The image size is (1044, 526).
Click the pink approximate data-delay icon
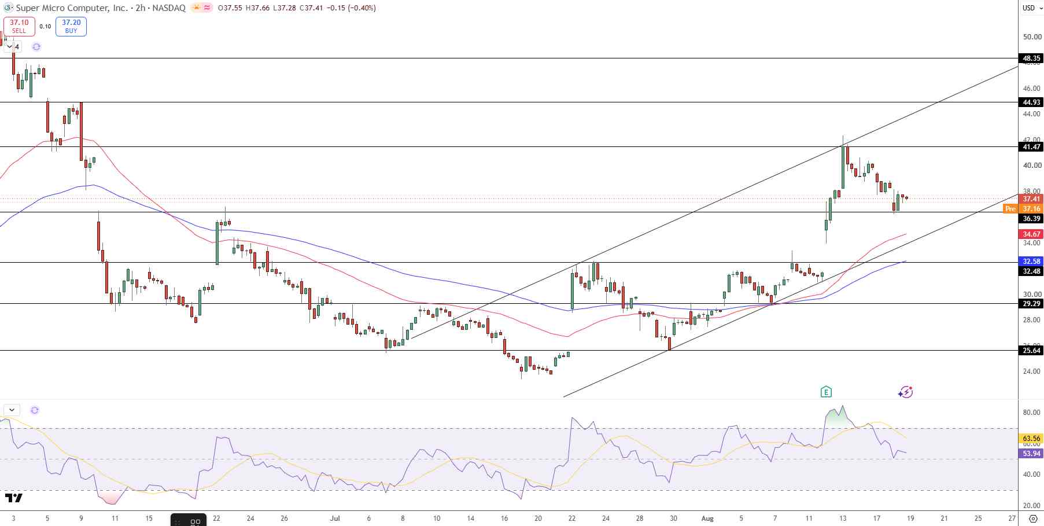pyautogui.click(x=206, y=8)
